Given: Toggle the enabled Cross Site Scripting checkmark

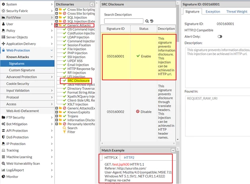Looking at the screenshot, I should pos(64,9).
